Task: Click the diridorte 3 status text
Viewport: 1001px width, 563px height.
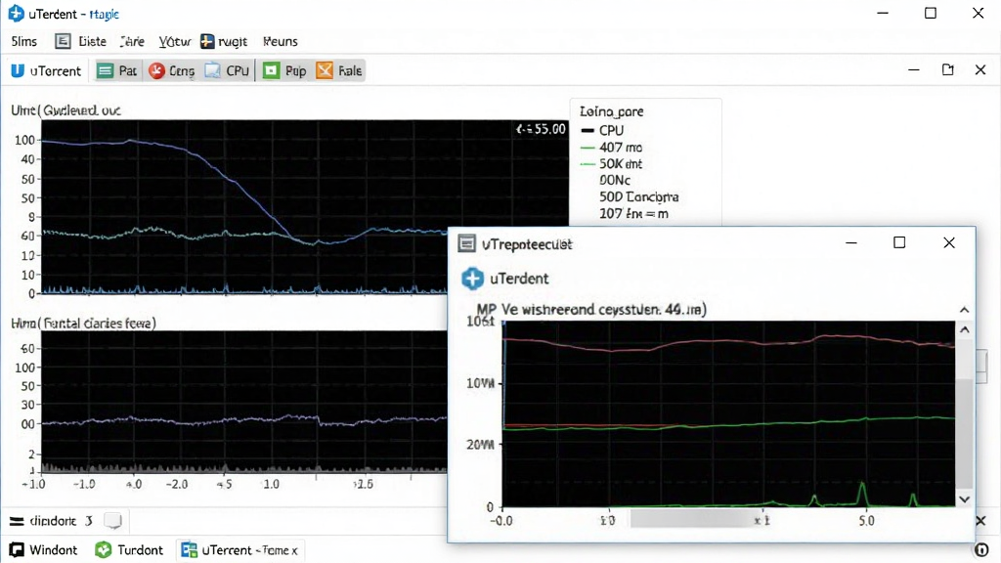Action: 62,522
